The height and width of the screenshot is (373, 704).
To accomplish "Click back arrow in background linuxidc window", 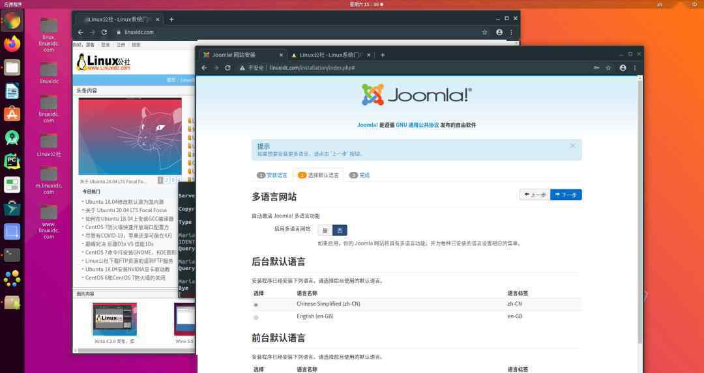I will (81, 33).
